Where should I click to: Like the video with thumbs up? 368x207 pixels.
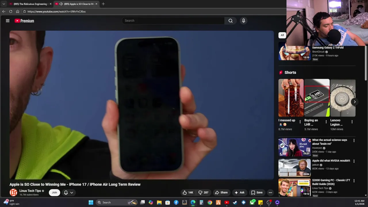click(x=188, y=193)
